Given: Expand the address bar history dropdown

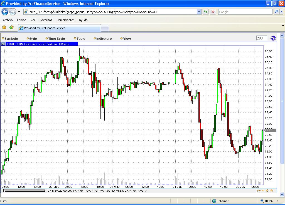Looking at the screenshot, I should [199, 12].
